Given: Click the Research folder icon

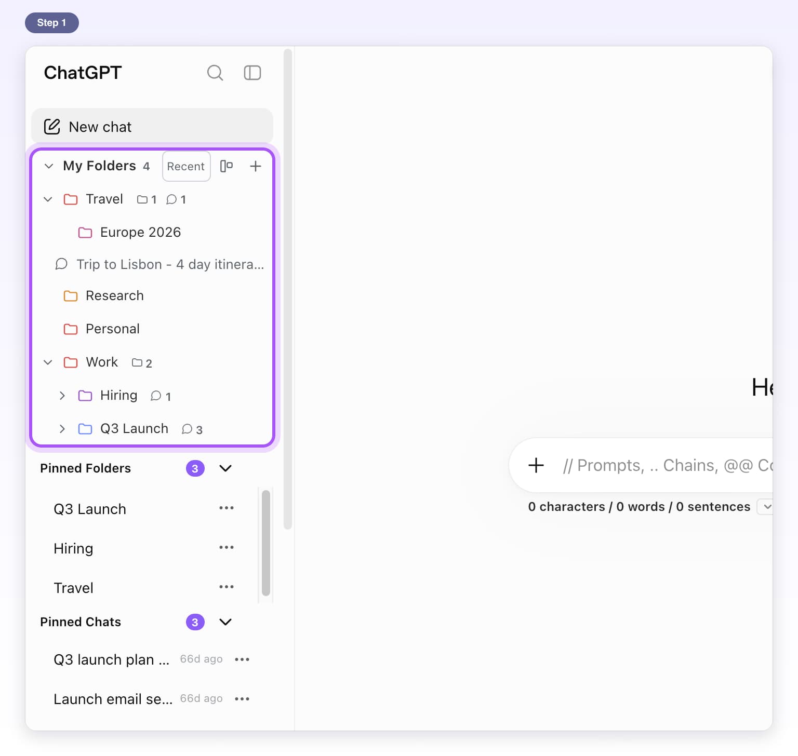Looking at the screenshot, I should [71, 296].
